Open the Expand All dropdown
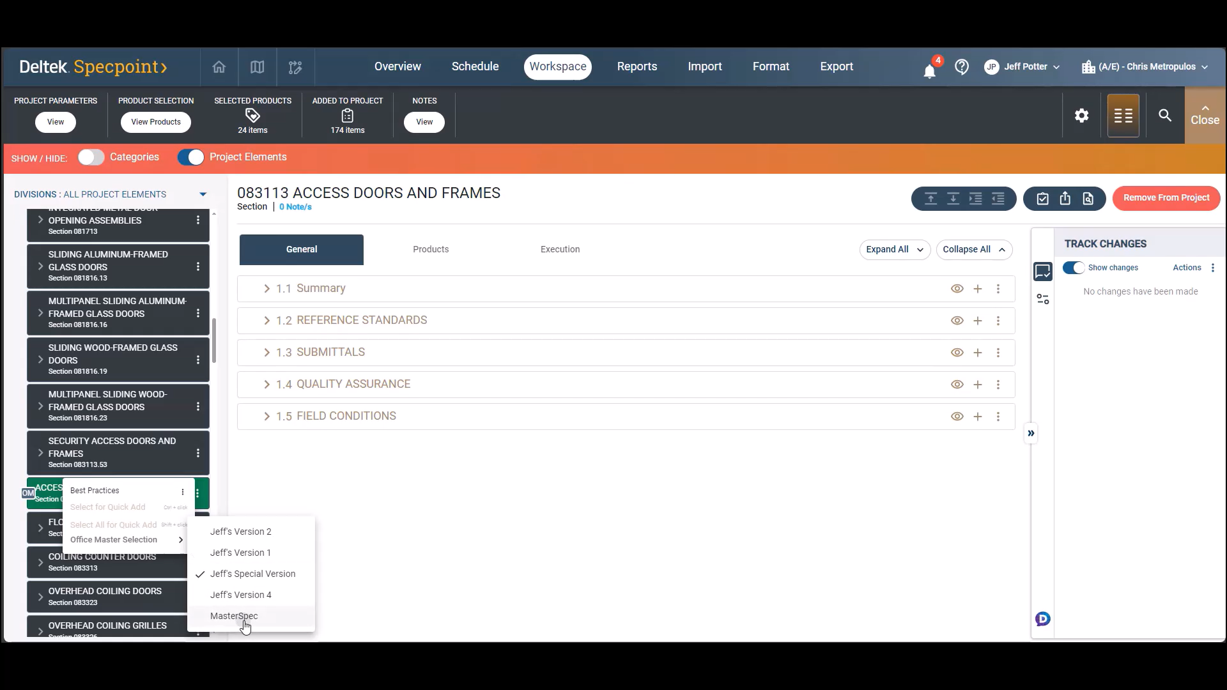This screenshot has width=1227, height=690. (894, 250)
